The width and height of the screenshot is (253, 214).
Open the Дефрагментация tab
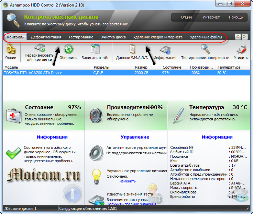point(46,37)
